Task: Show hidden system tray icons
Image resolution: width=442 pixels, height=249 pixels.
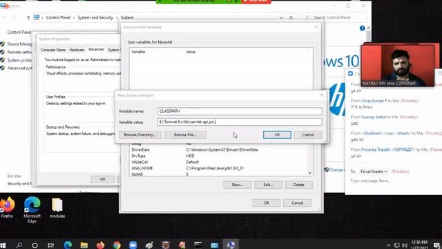Action: [388, 246]
